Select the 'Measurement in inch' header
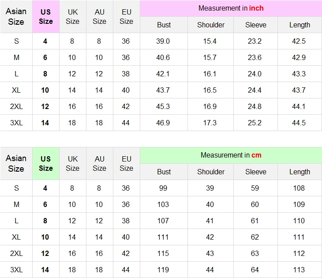This screenshot has height=278, width=322. point(231,8)
